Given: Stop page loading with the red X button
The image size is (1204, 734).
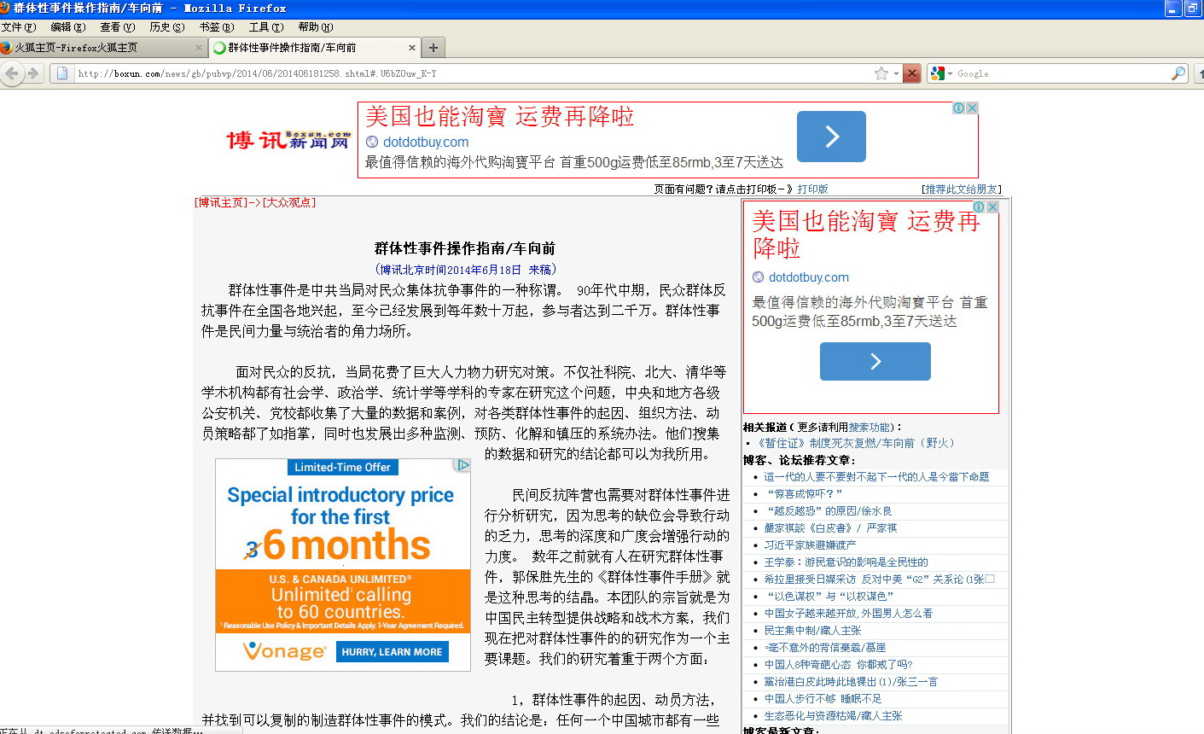Looking at the screenshot, I should (912, 73).
